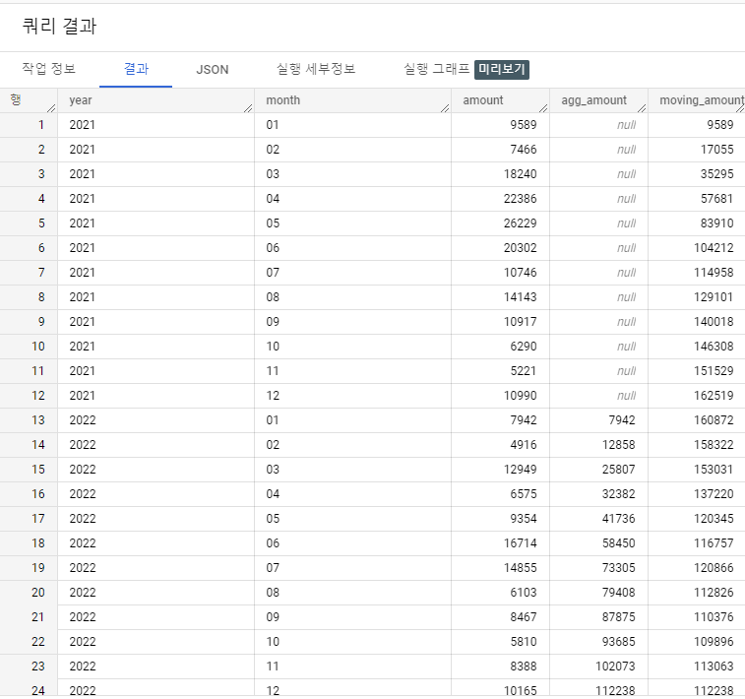Click amount value 20302

tap(521, 248)
